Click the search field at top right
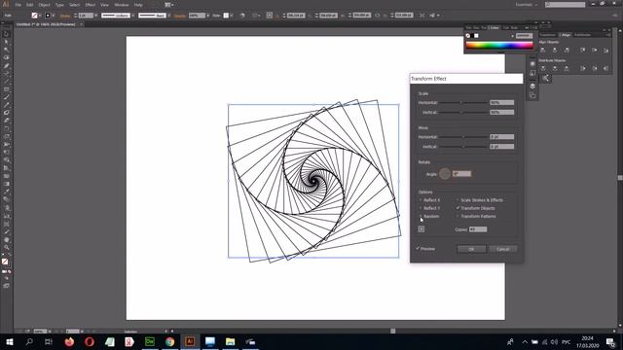Screen dimensions: 623x350 coord(566,5)
